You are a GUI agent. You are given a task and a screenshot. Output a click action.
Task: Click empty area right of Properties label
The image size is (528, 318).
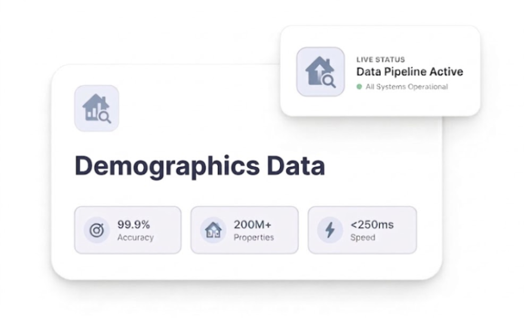click(x=287, y=237)
